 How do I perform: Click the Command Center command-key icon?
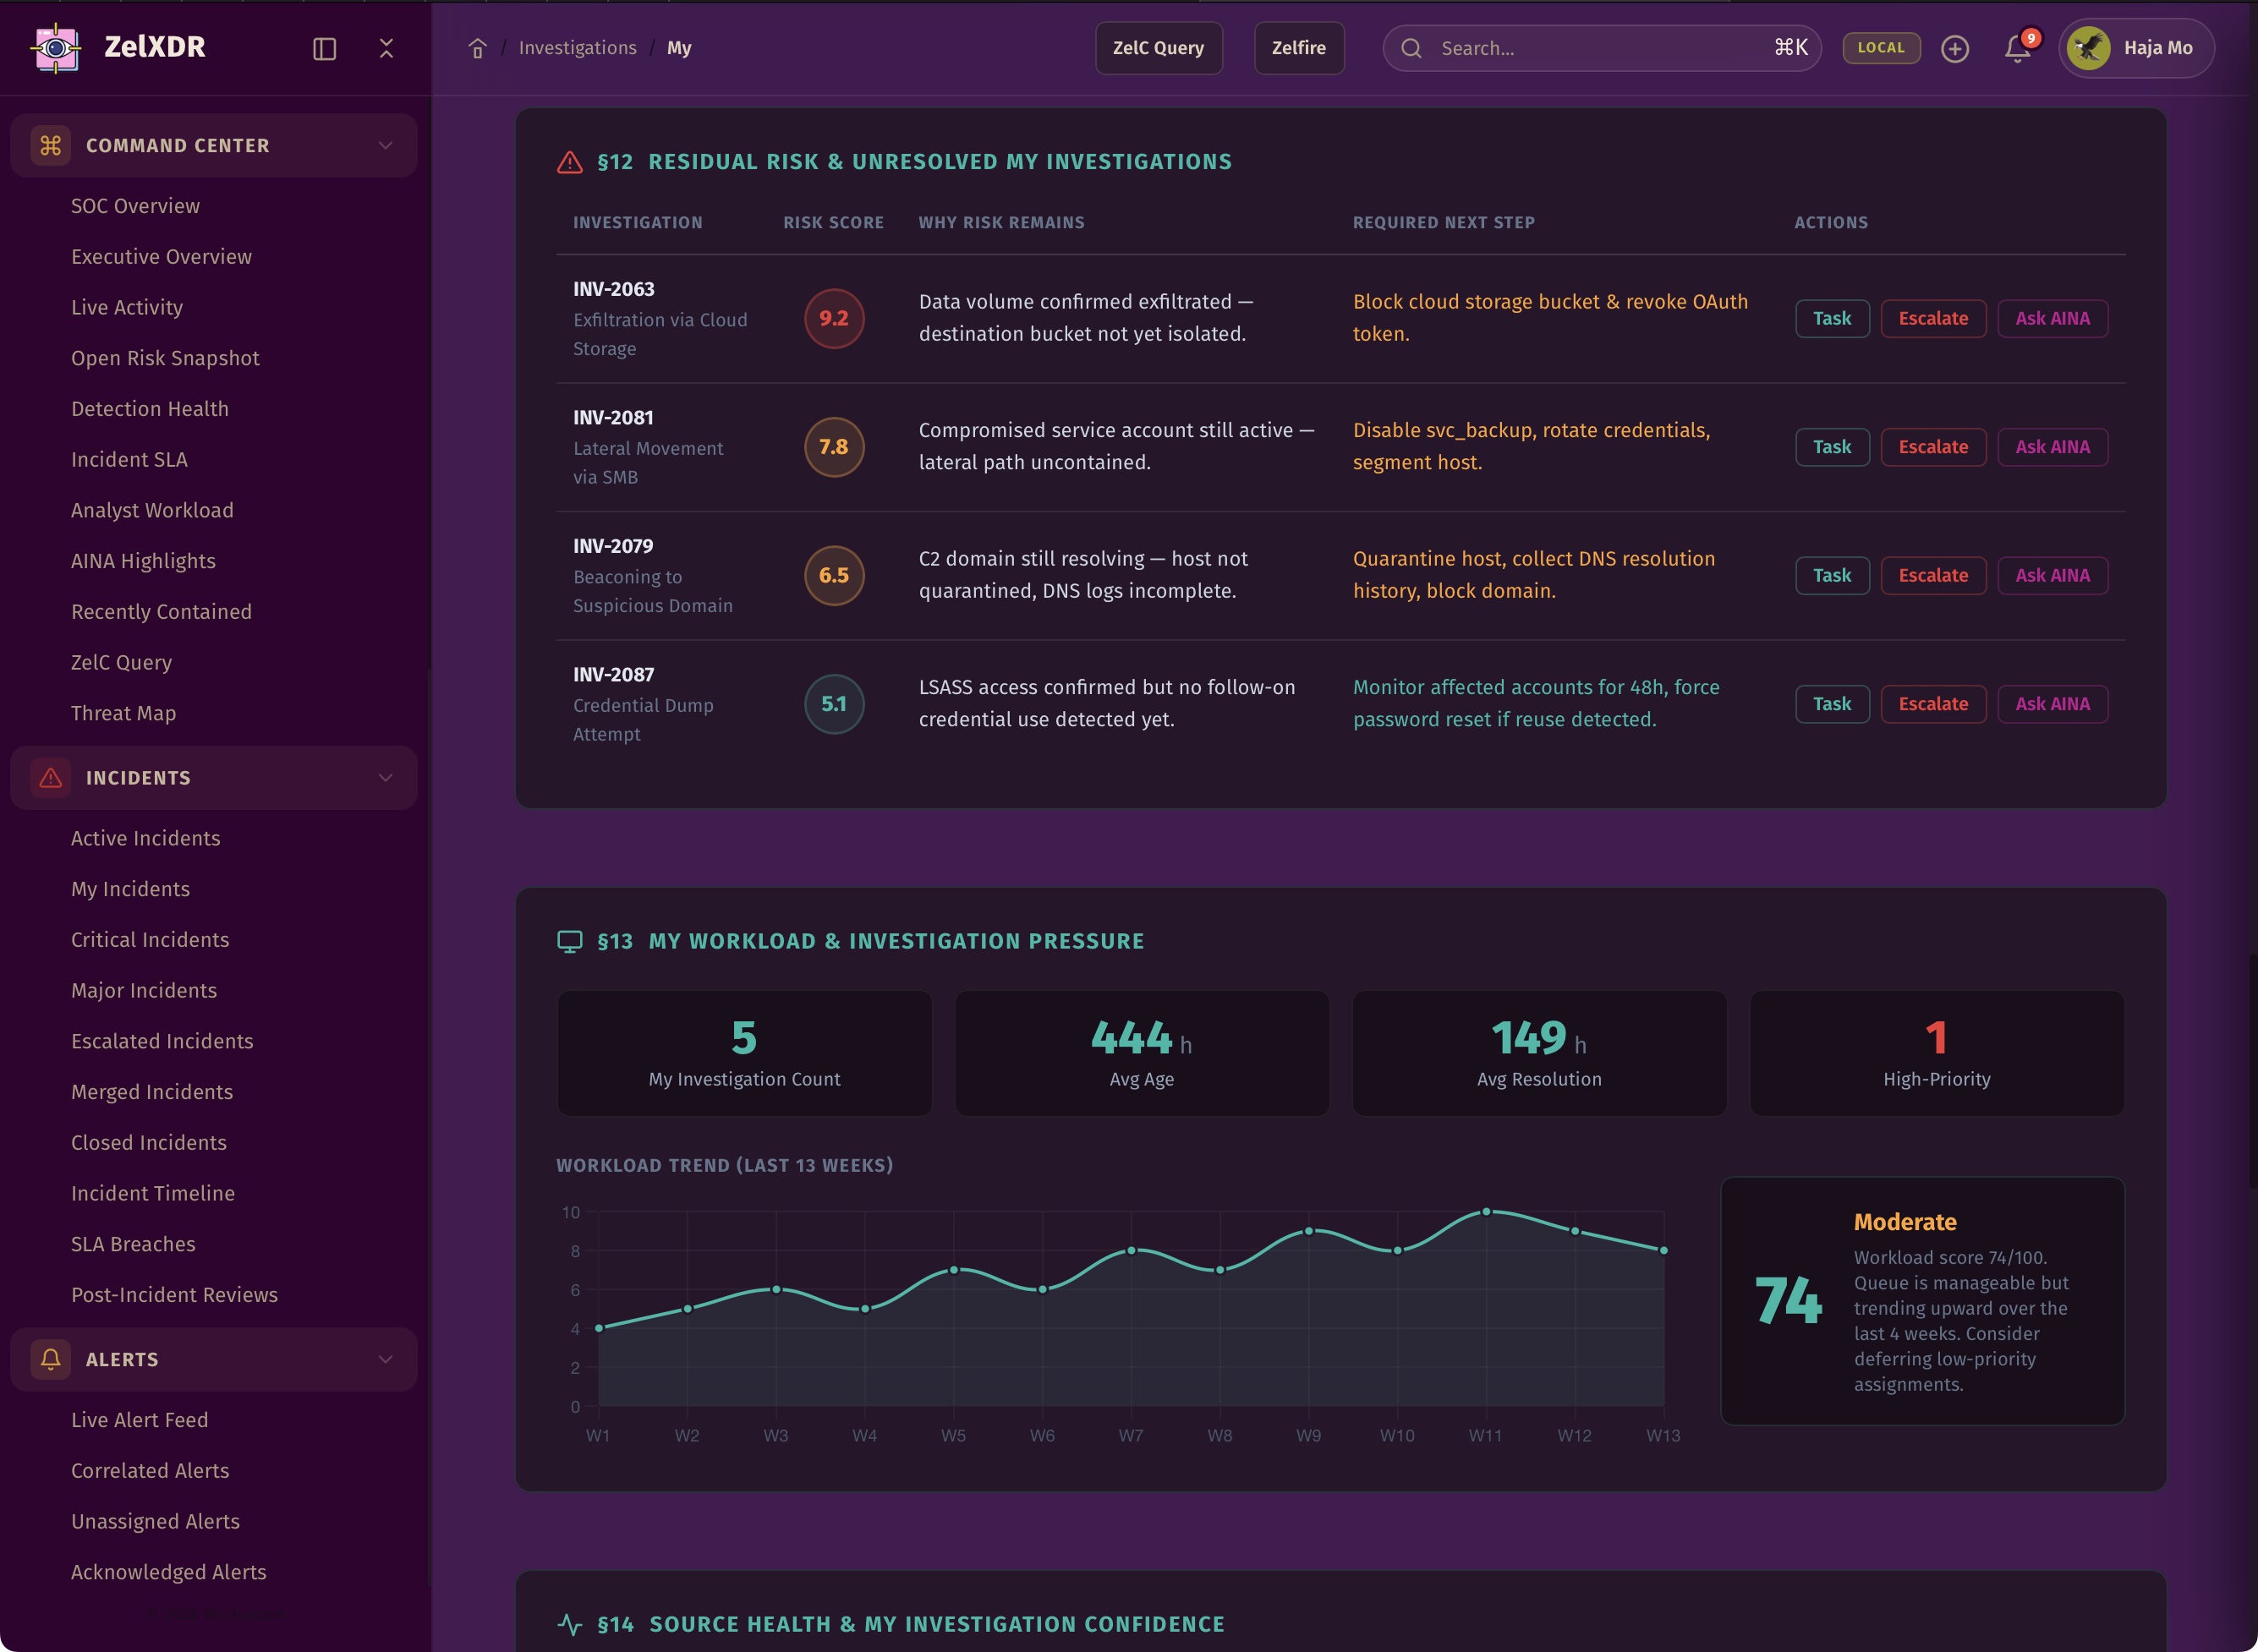click(50, 145)
